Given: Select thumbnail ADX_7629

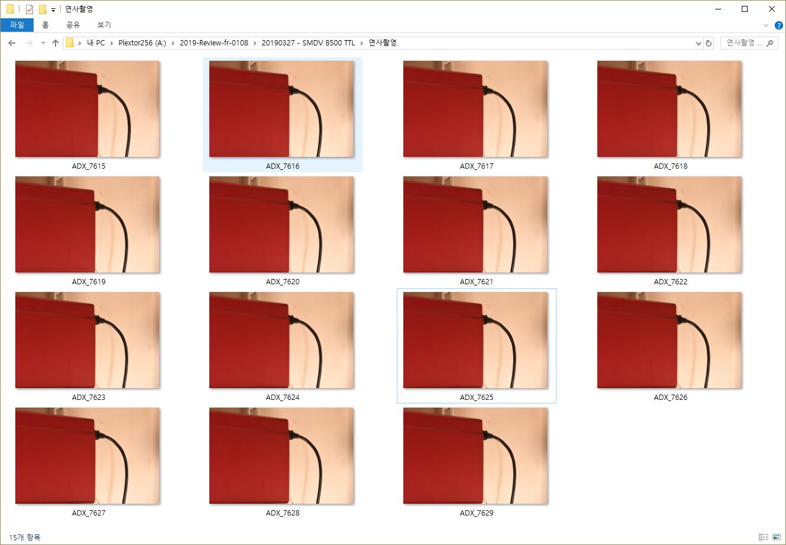Looking at the screenshot, I should tap(475, 456).
